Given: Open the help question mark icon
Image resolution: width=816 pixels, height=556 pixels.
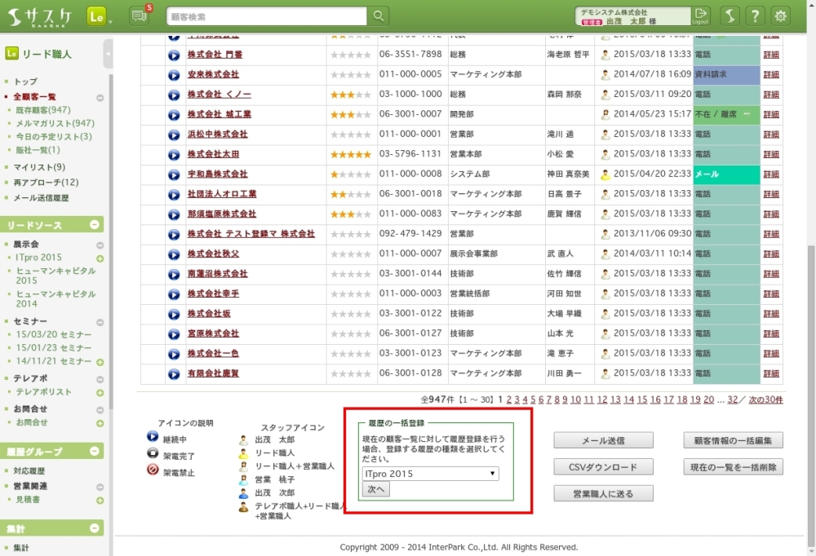Looking at the screenshot, I should [x=756, y=16].
